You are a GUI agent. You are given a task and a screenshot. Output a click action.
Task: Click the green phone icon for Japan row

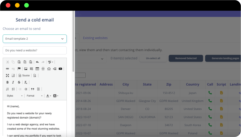(210, 93)
